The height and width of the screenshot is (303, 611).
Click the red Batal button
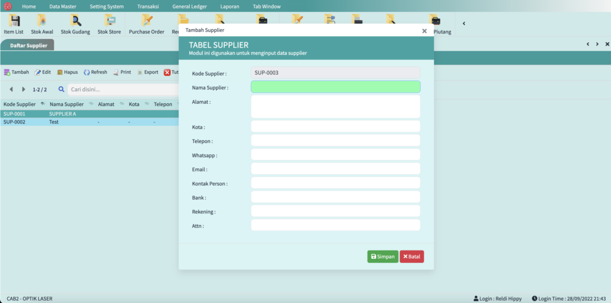(x=412, y=256)
